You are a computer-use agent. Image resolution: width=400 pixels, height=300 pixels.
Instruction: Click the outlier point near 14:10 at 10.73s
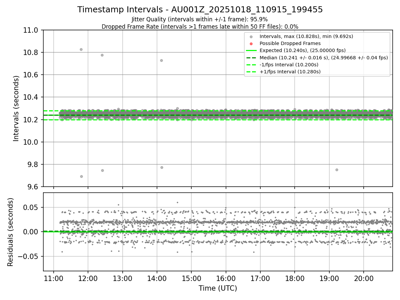coord(161,60)
